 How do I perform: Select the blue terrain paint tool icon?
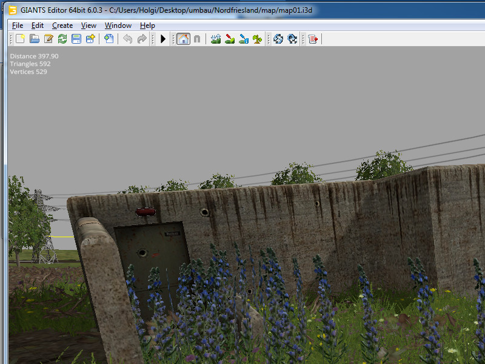click(x=244, y=39)
